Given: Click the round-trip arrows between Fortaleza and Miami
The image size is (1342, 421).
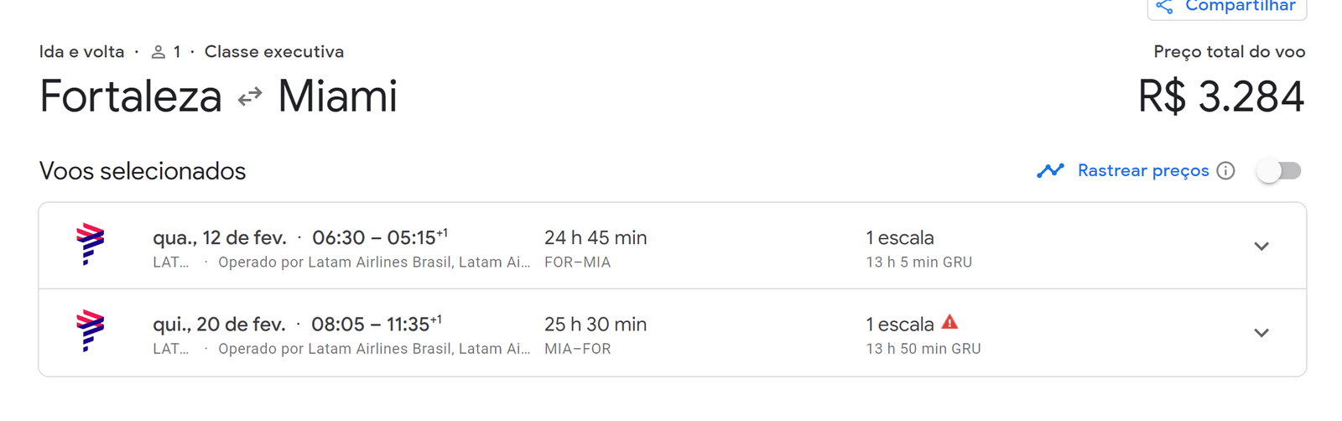Looking at the screenshot, I should click(250, 98).
